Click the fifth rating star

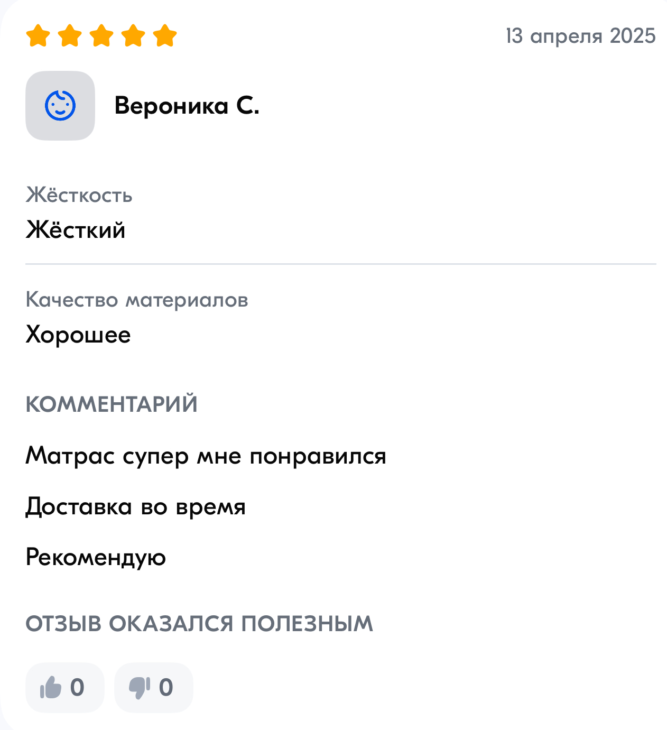point(165,36)
